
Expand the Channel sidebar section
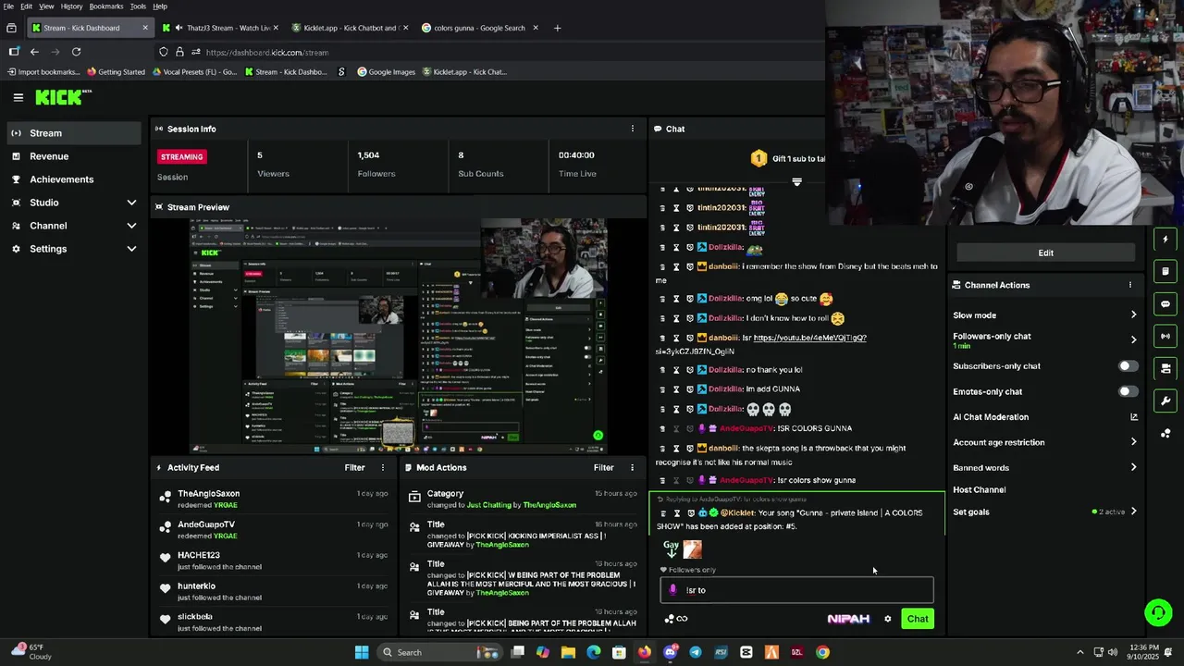131,226
